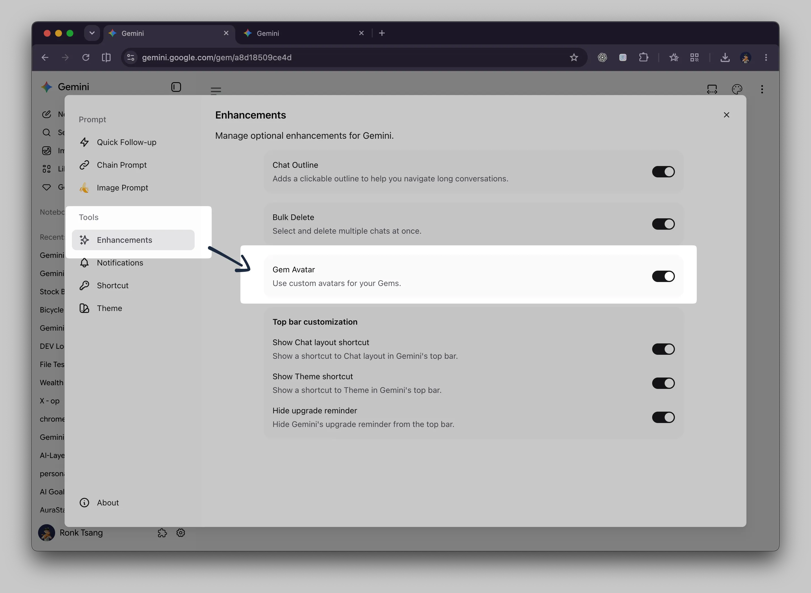The height and width of the screenshot is (593, 811).
Task: Go forward to the next page
Action: pyautogui.click(x=65, y=57)
